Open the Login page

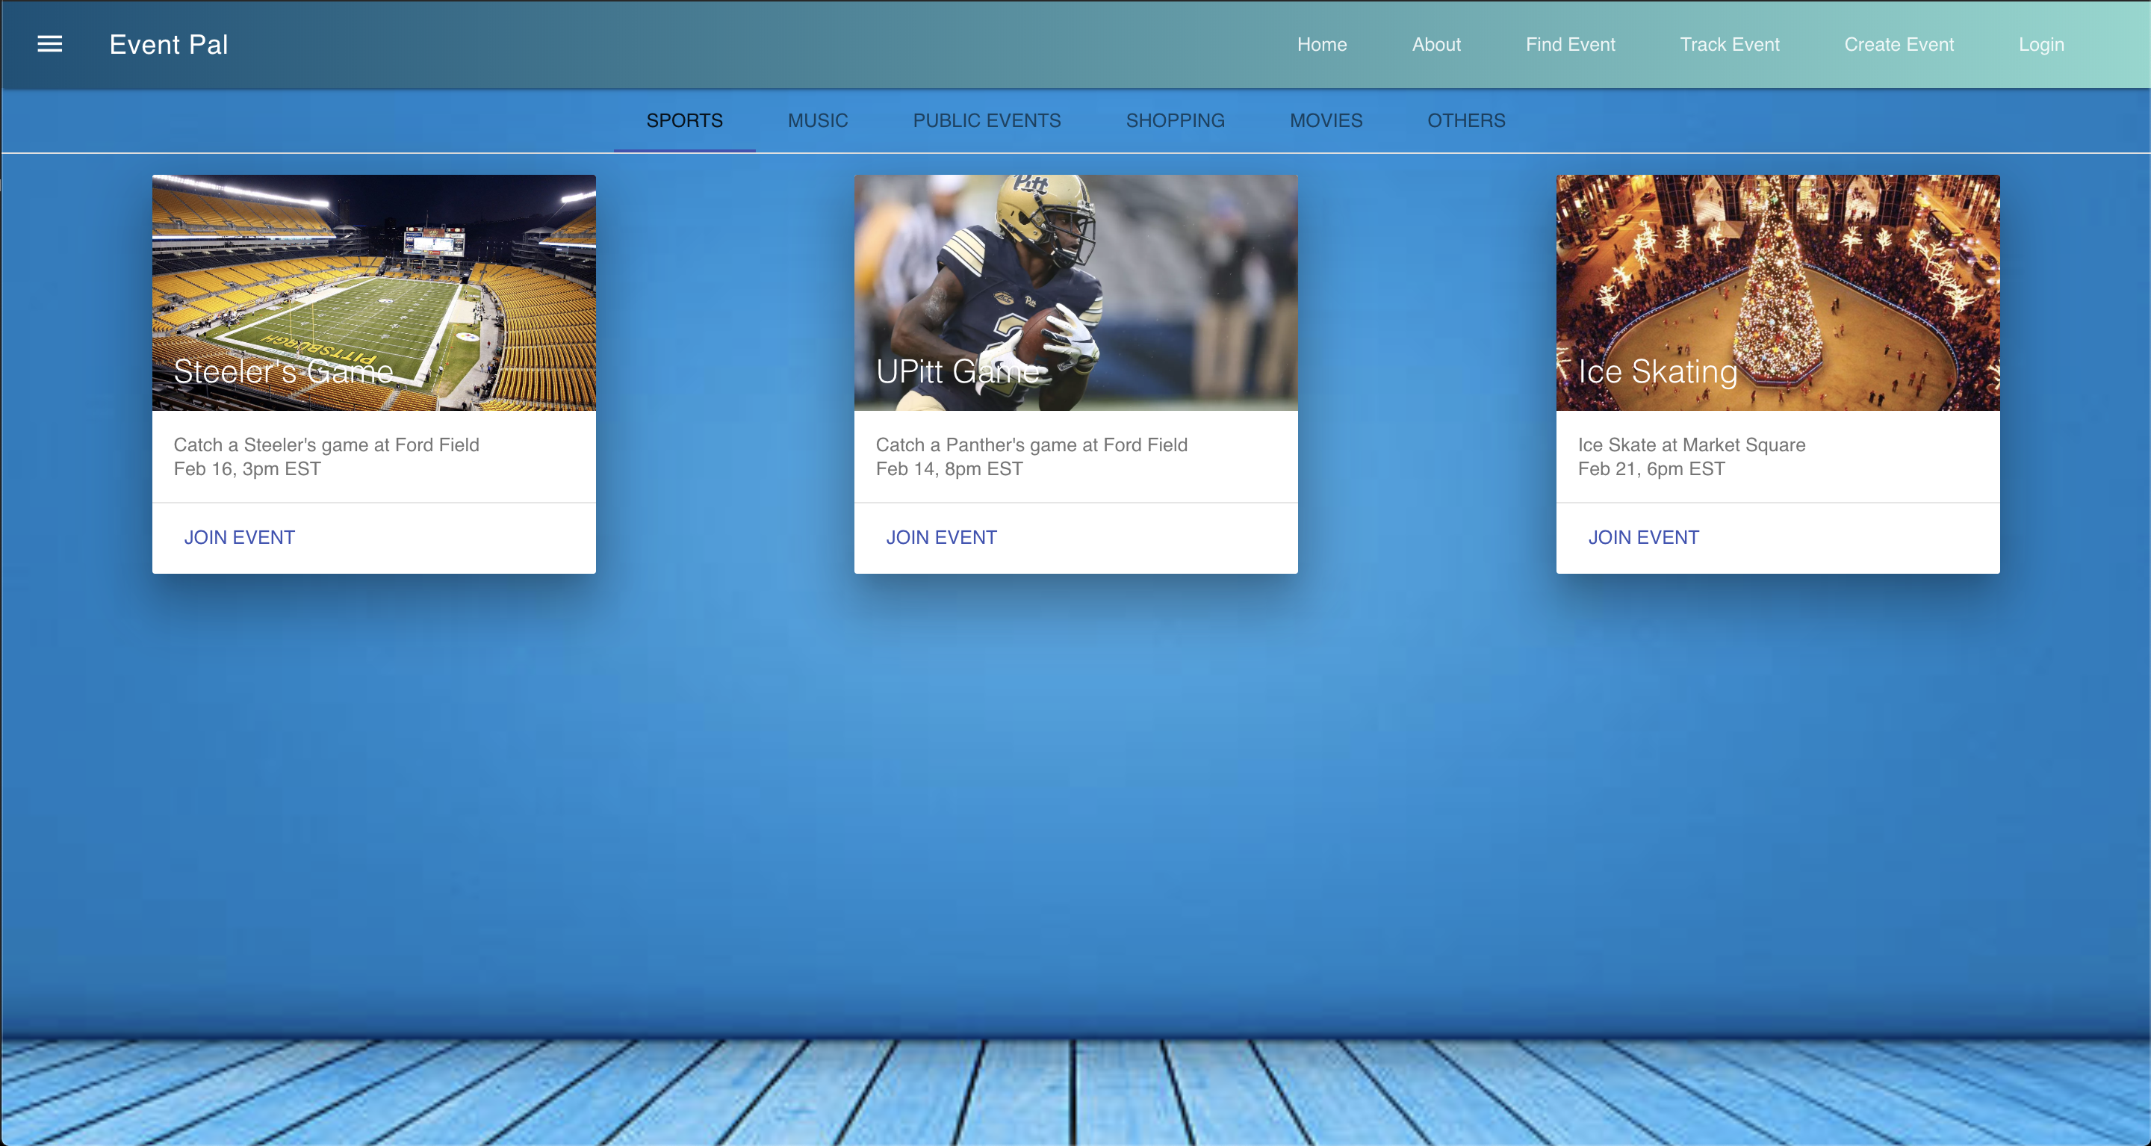point(2040,44)
